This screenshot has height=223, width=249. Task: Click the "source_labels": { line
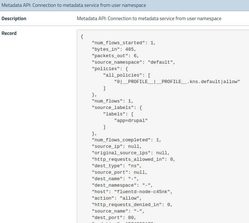(117, 108)
